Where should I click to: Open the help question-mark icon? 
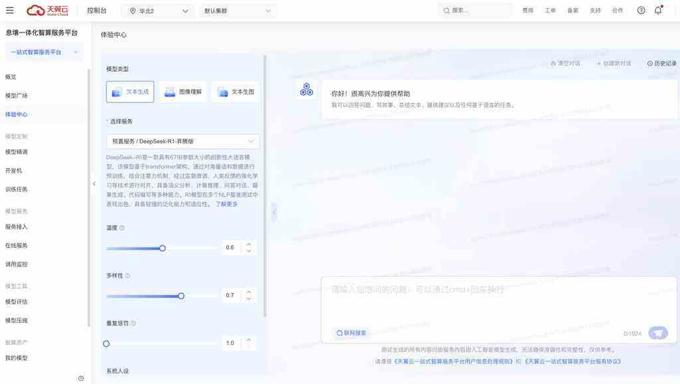[x=641, y=11]
